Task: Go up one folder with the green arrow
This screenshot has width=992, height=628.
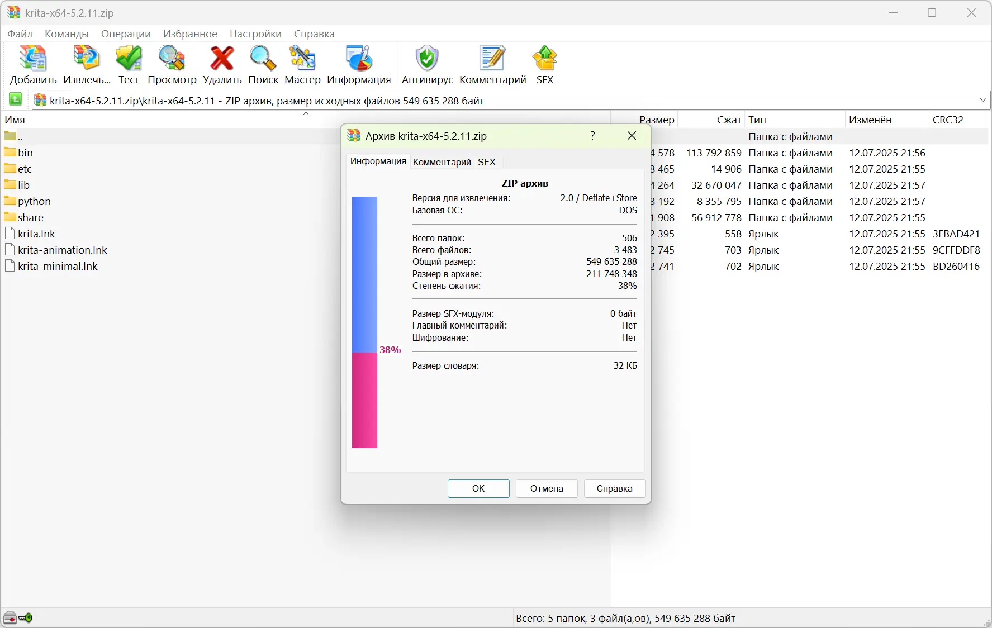Action: 16,99
